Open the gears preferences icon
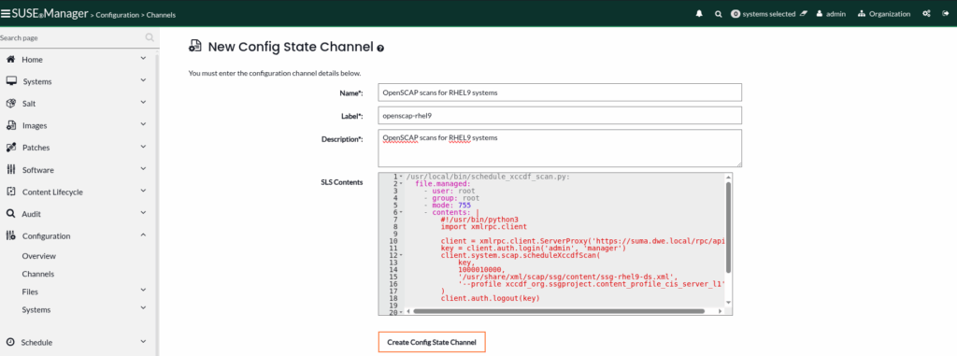 [926, 14]
